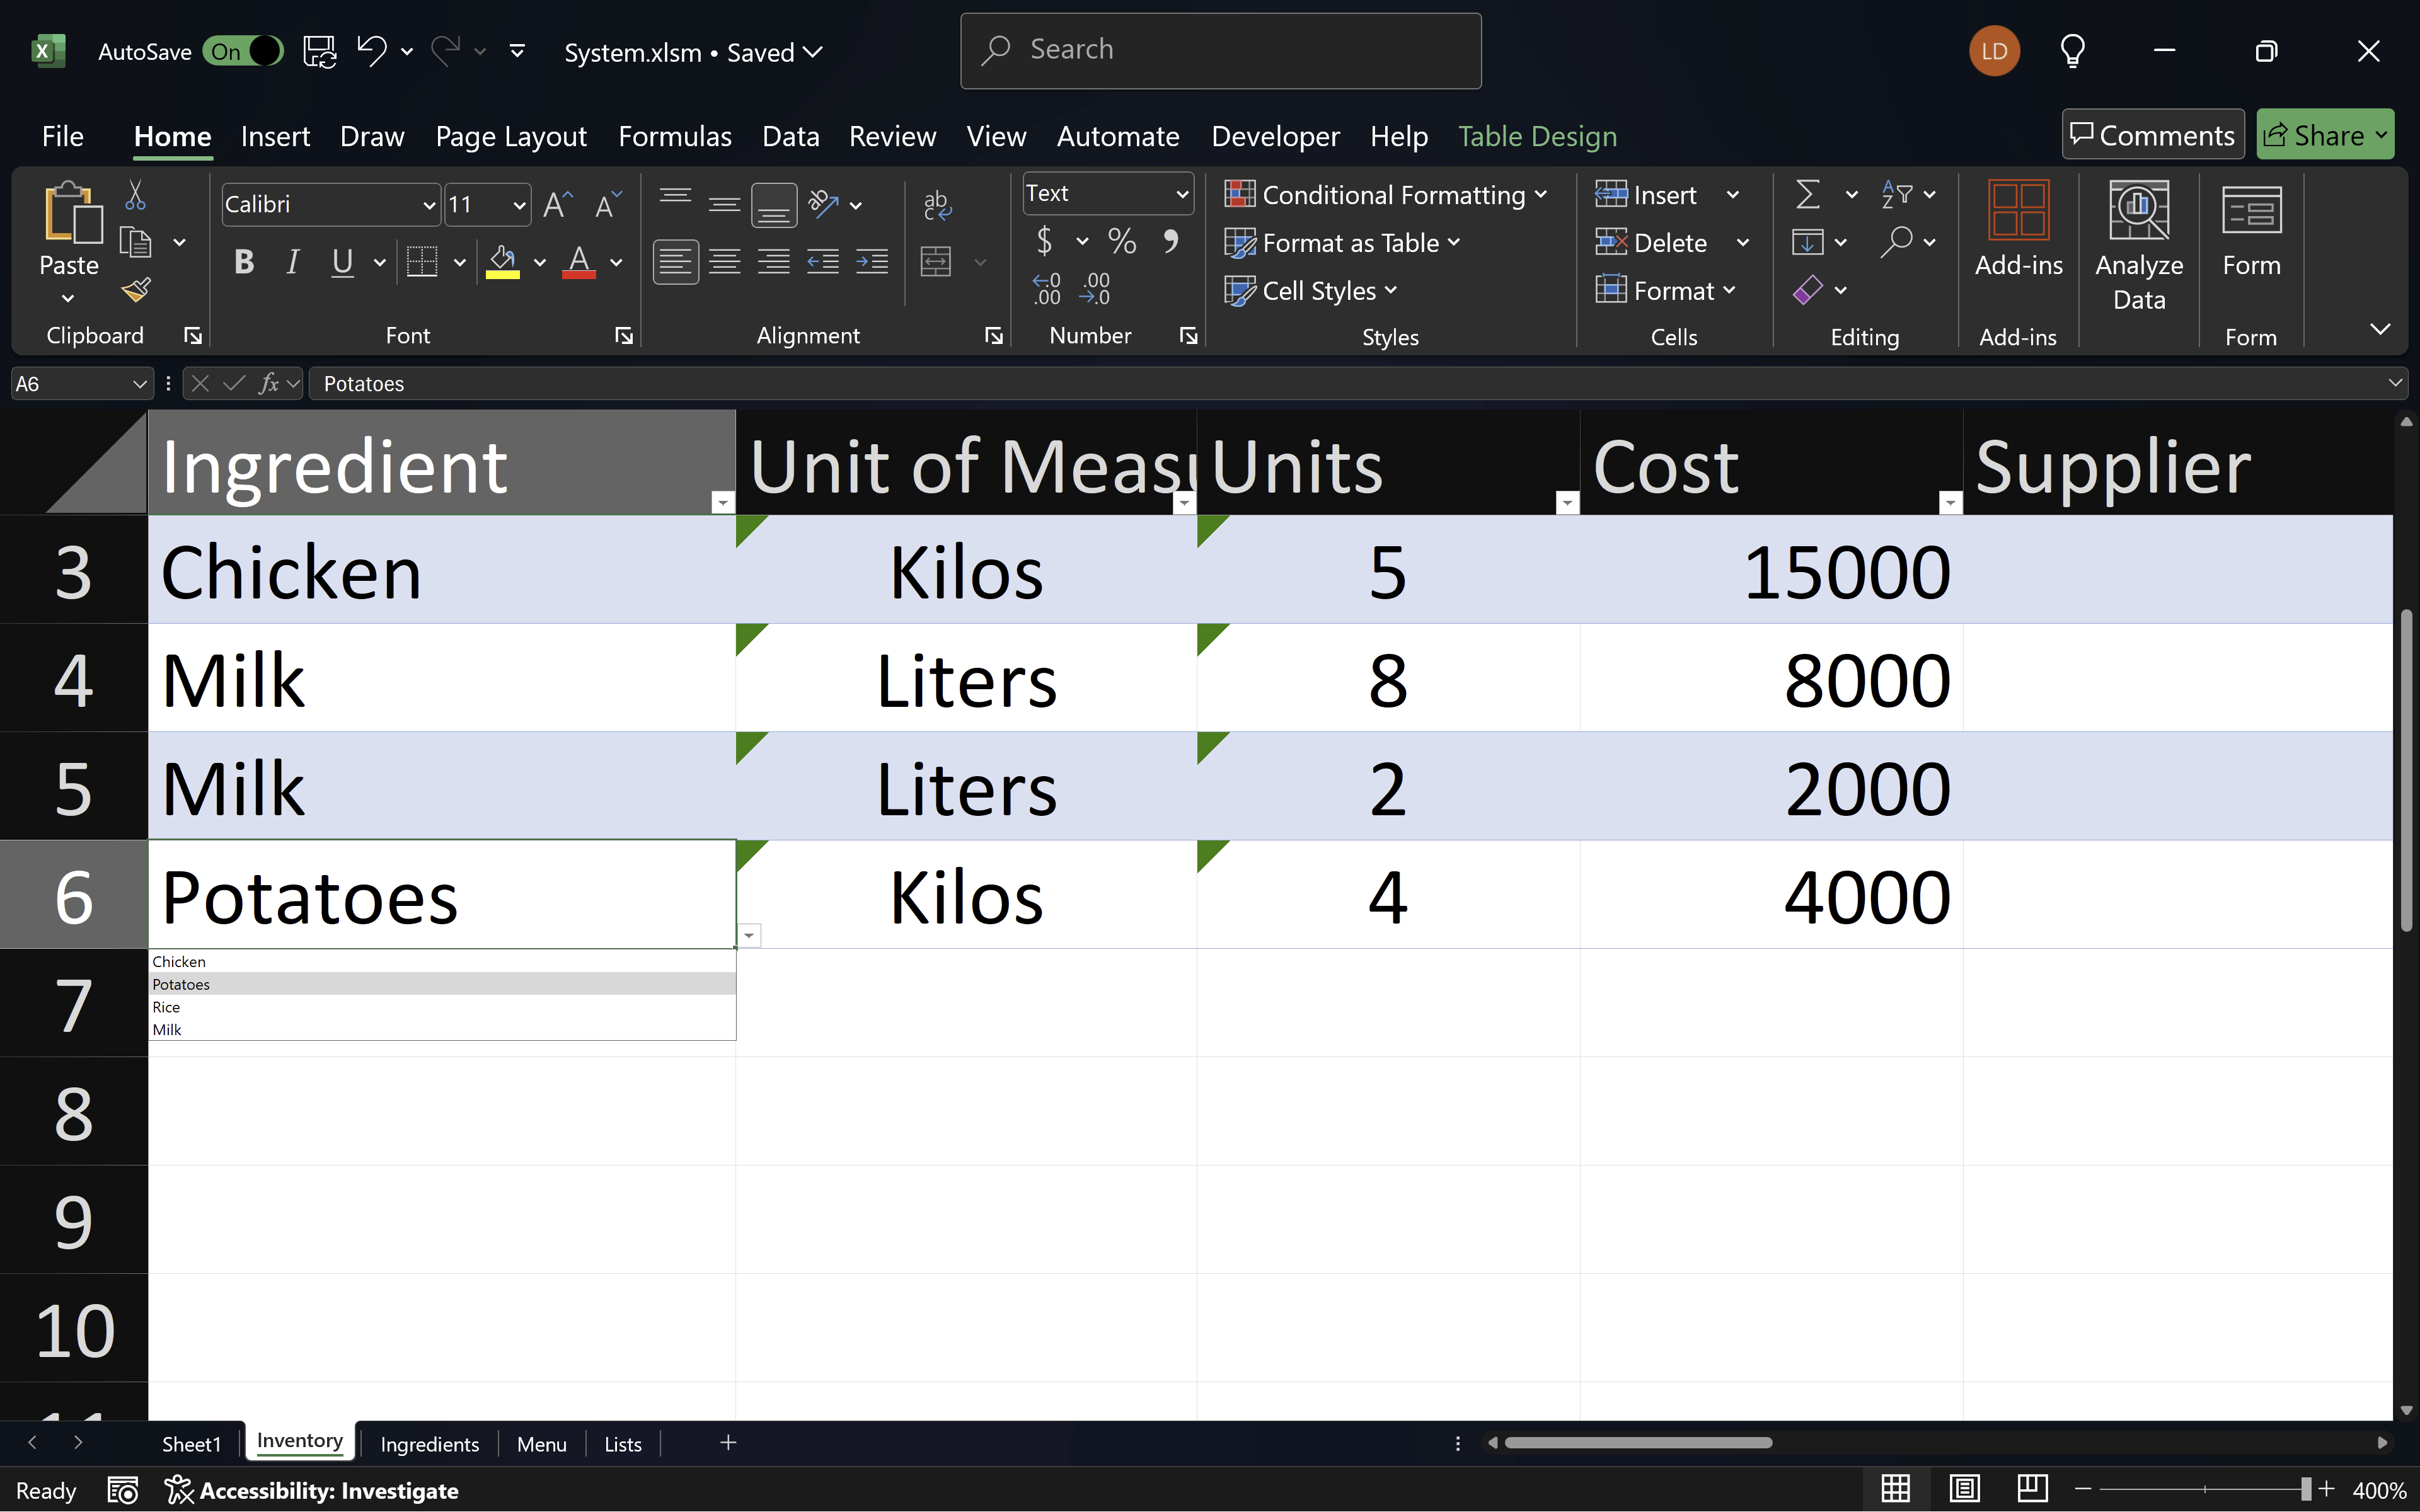Click the Merge and Center icon

tap(936, 262)
